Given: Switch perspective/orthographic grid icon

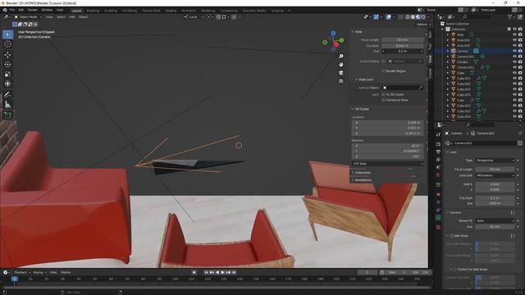Looking at the screenshot, I should [341, 81].
